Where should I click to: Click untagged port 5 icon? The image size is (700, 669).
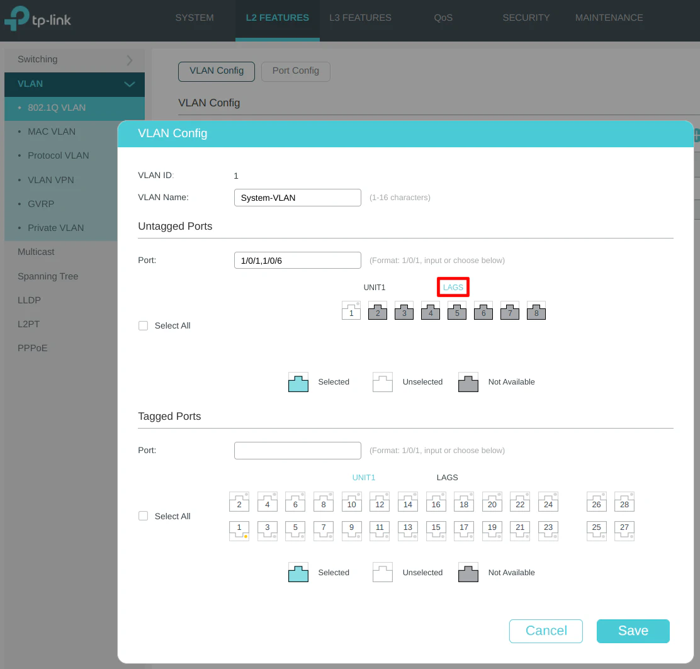[457, 311]
